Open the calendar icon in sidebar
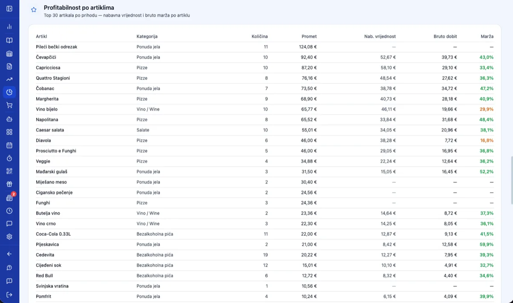The width and height of the screenshot is (513, 303). (x=9, y=145)
